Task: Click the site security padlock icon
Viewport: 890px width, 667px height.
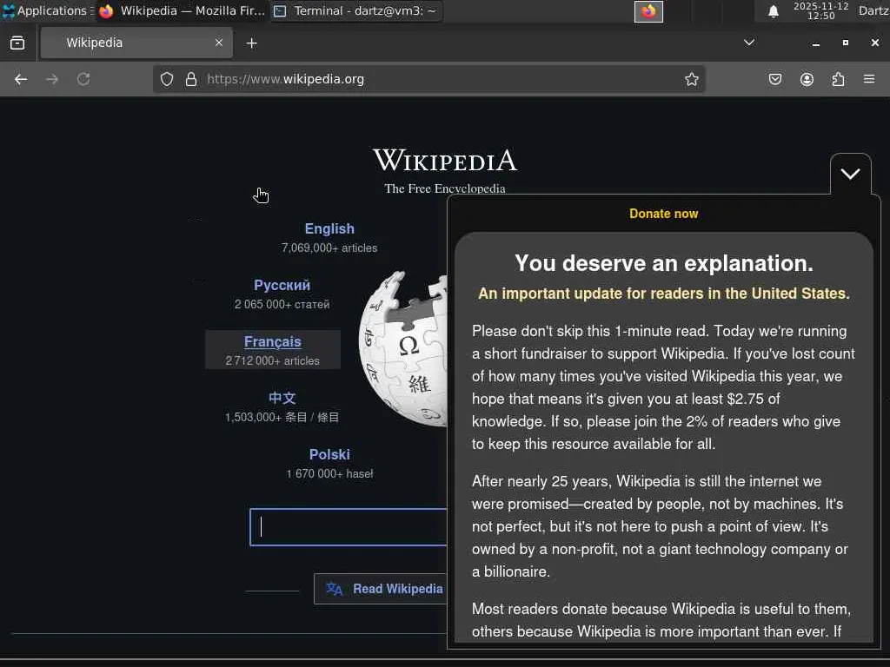Action: click(x=191, y=79)
